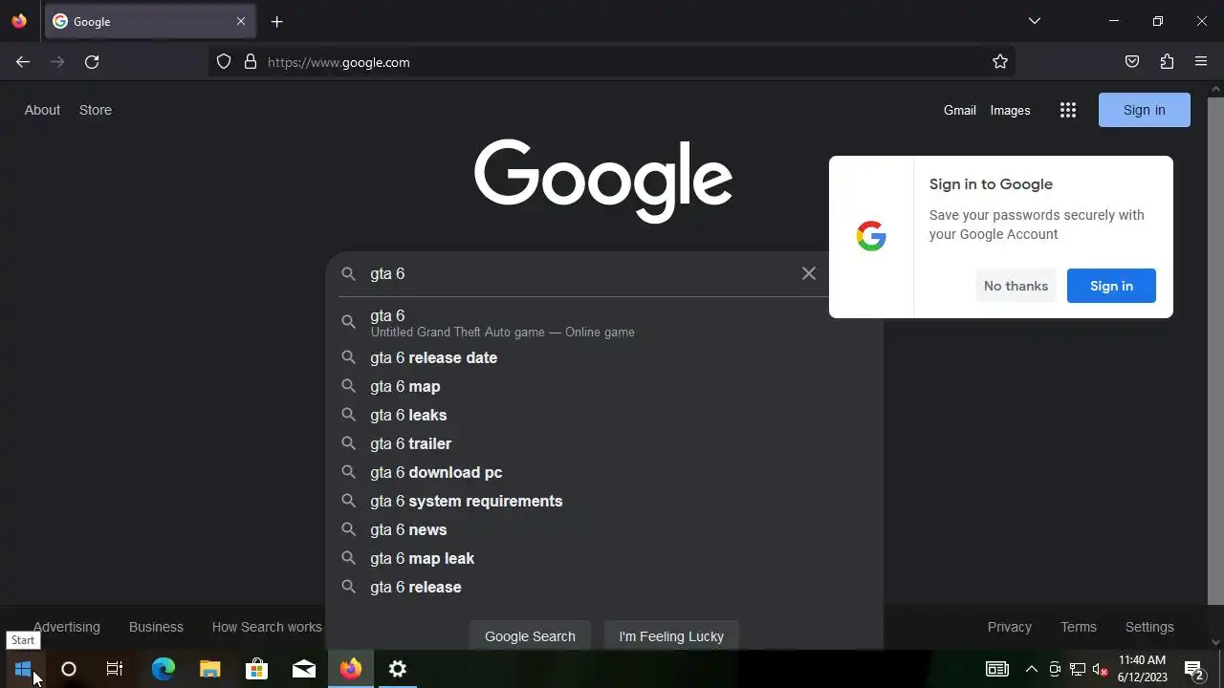
Task: Open File Explorer from taskbar
Action: point(210,669)
